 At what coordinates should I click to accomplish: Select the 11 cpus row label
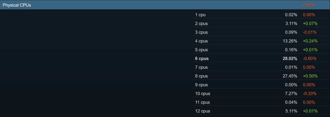(x=202, y=102)
